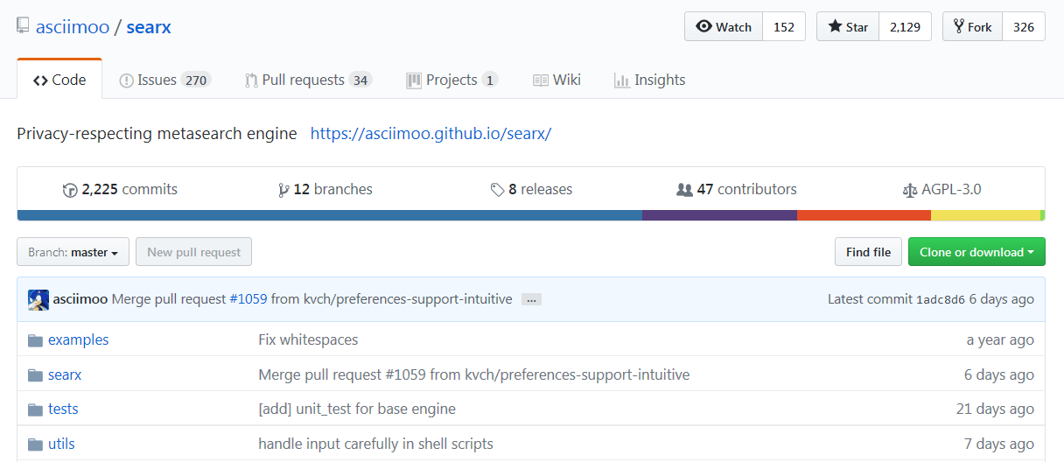Click the purple segment of the language bar

click(719, 215)
